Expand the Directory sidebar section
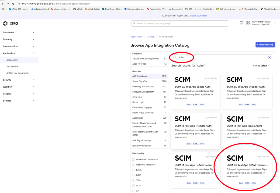The height and width of the screenshot is (193, 280). click(19, 39)
